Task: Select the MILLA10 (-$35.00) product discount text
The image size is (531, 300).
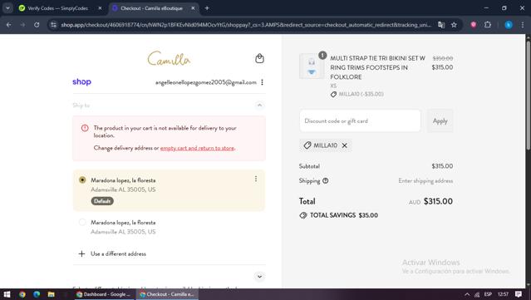Action: (361, 94)
